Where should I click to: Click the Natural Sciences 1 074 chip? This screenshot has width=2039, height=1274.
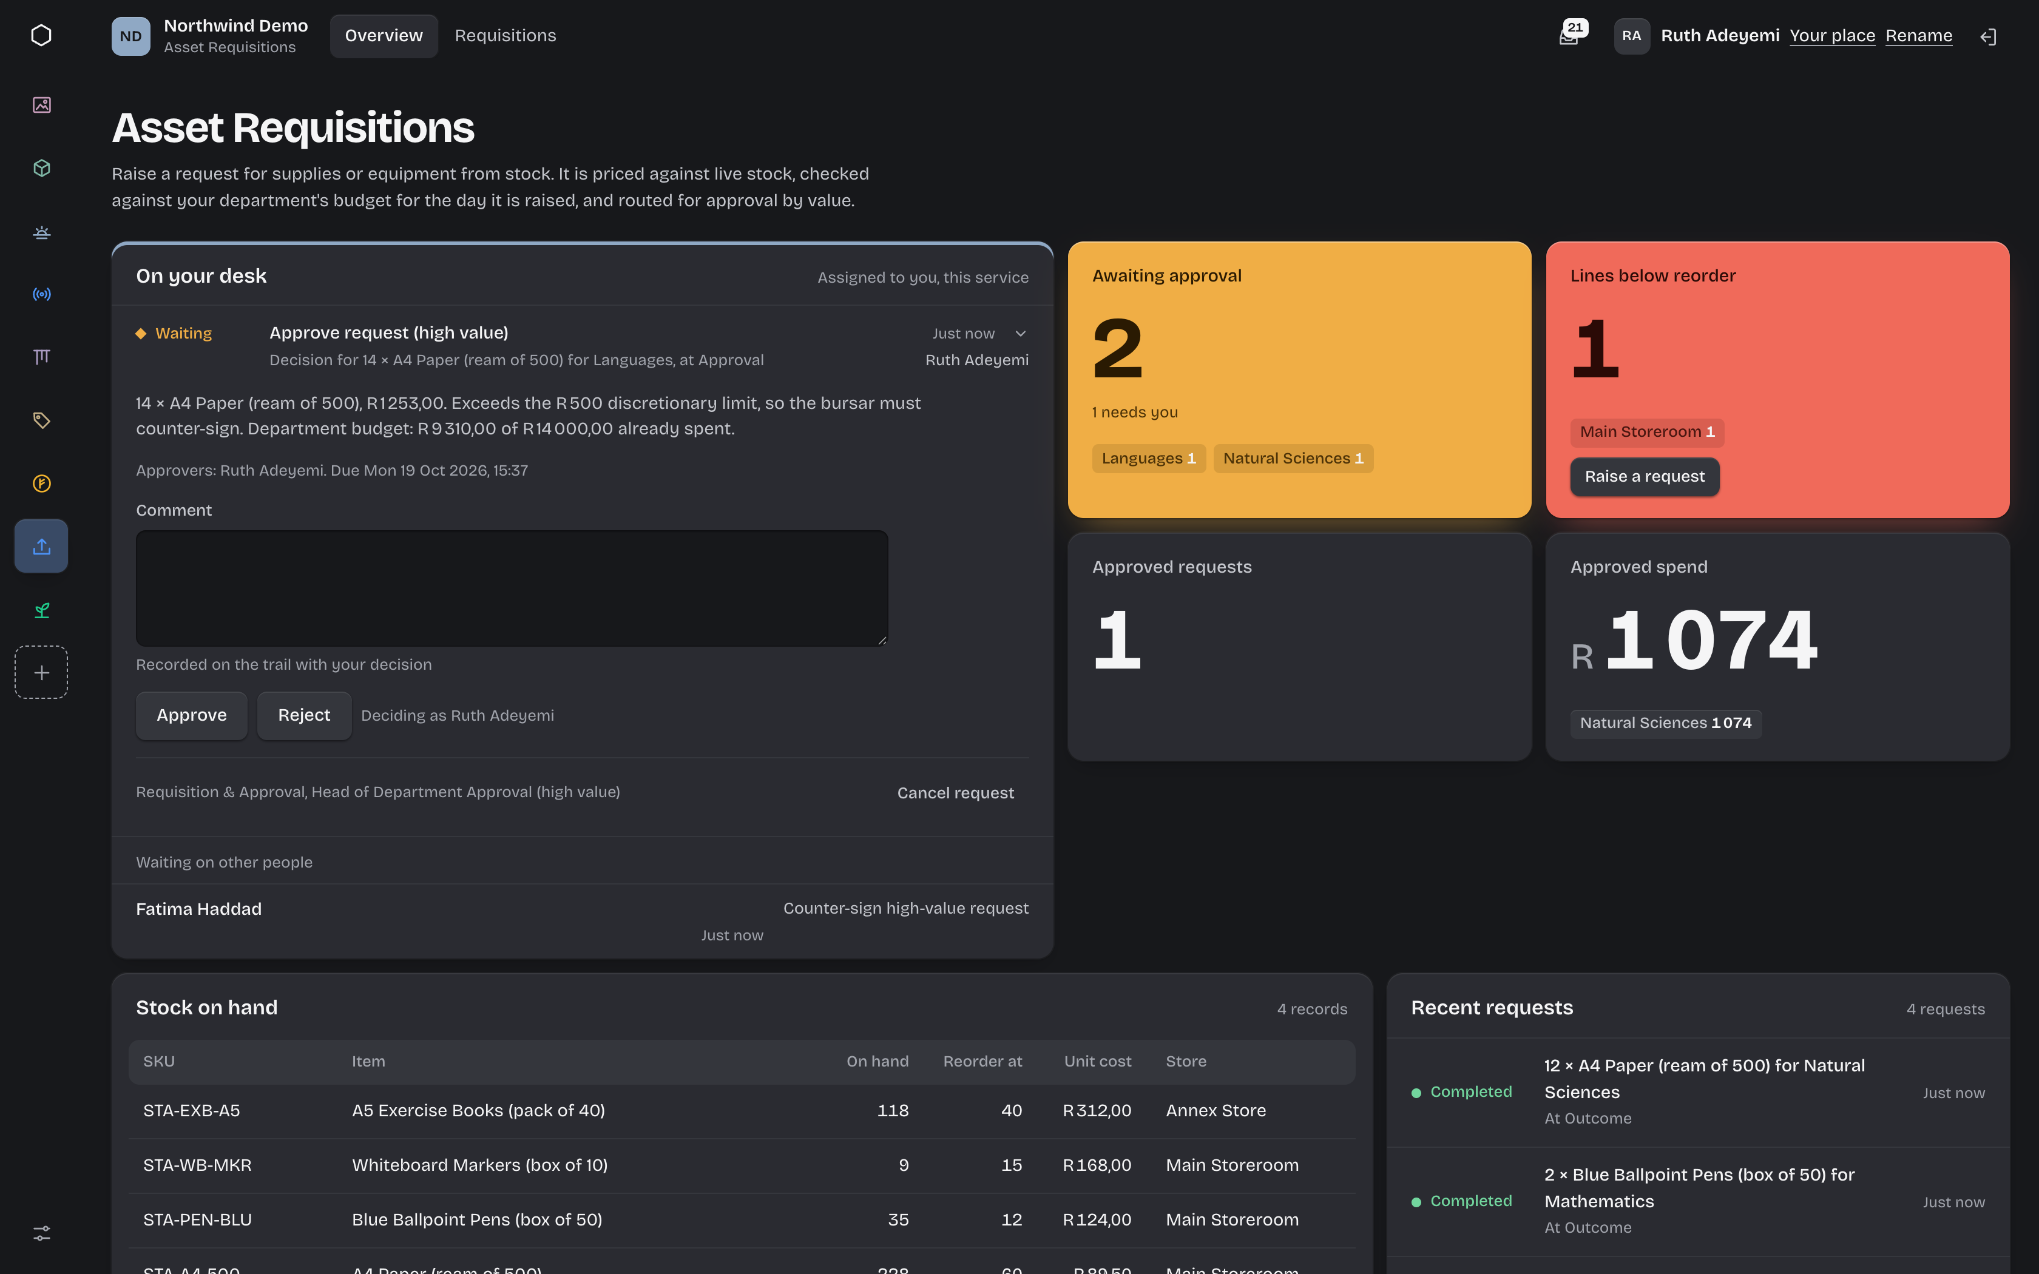1665,723
